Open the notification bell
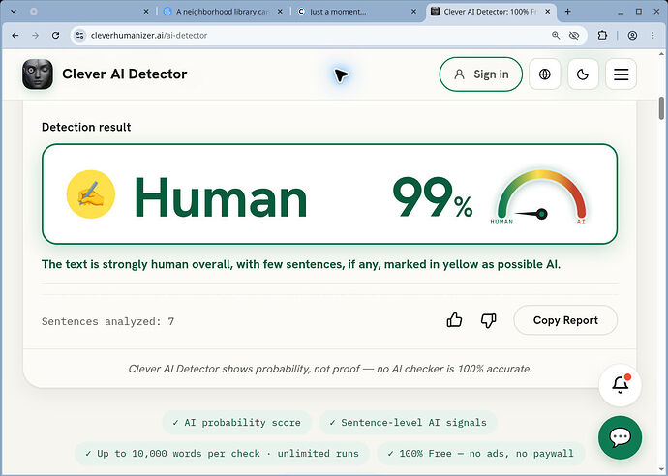Screen dimensions: 668x476 620,385
